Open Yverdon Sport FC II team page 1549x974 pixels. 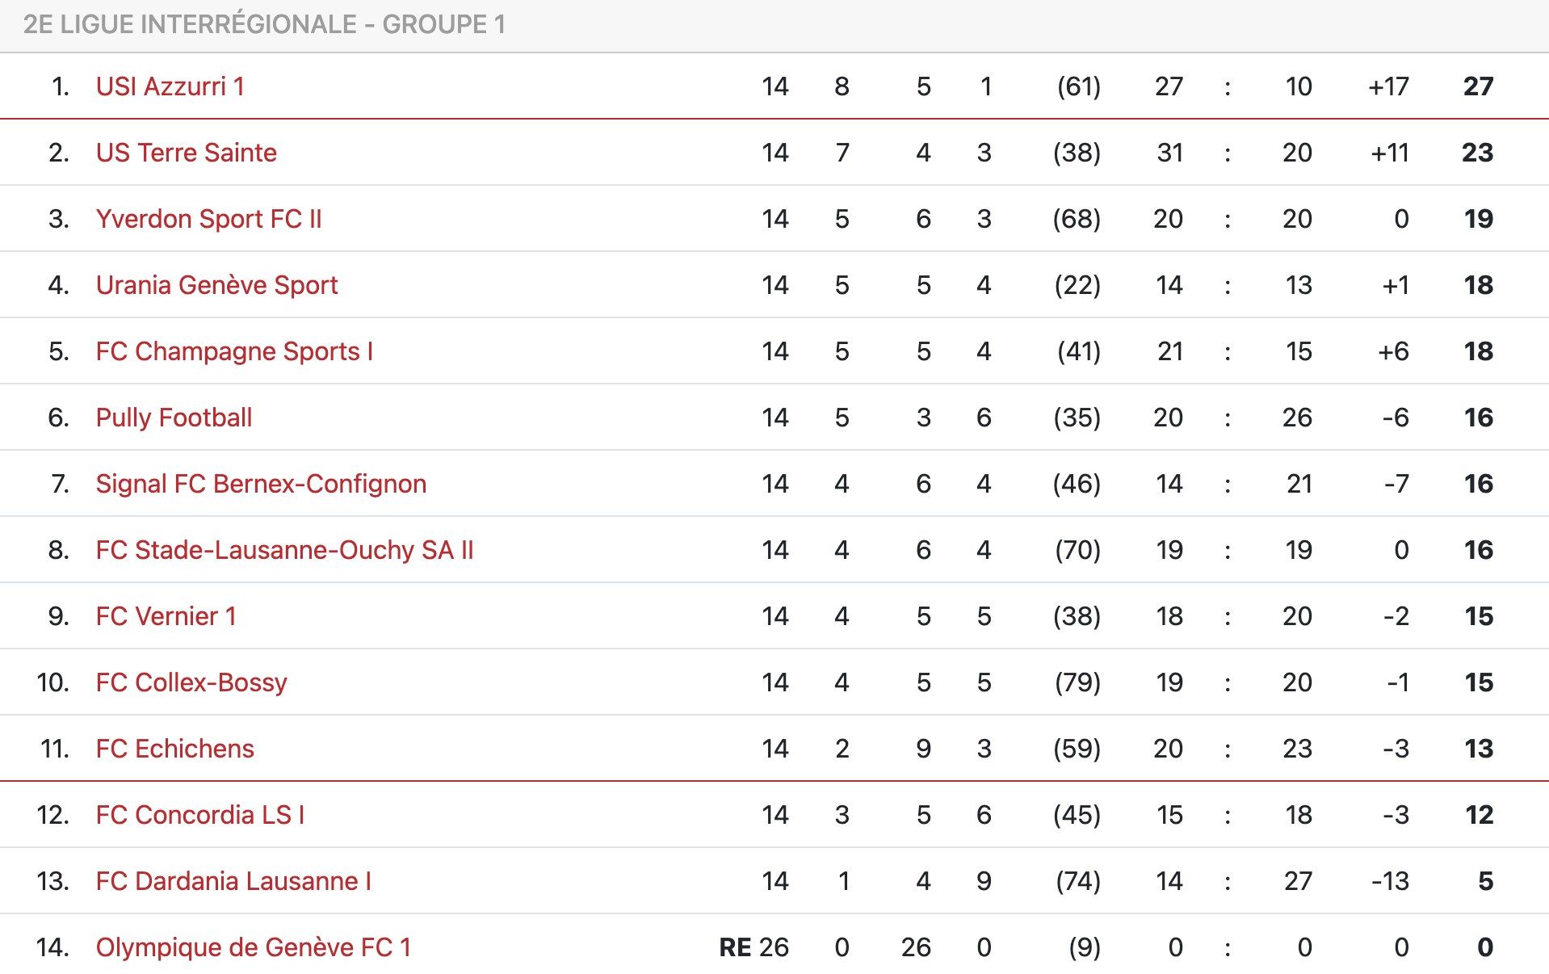pos(208,219)
